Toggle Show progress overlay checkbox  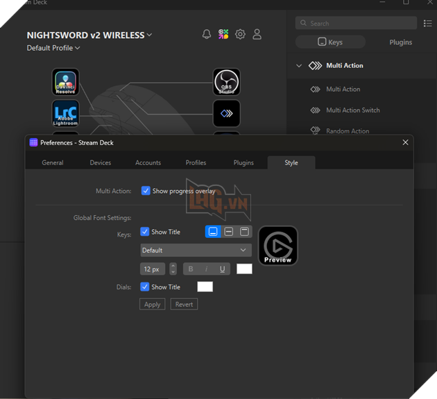(x=146, y=191)
